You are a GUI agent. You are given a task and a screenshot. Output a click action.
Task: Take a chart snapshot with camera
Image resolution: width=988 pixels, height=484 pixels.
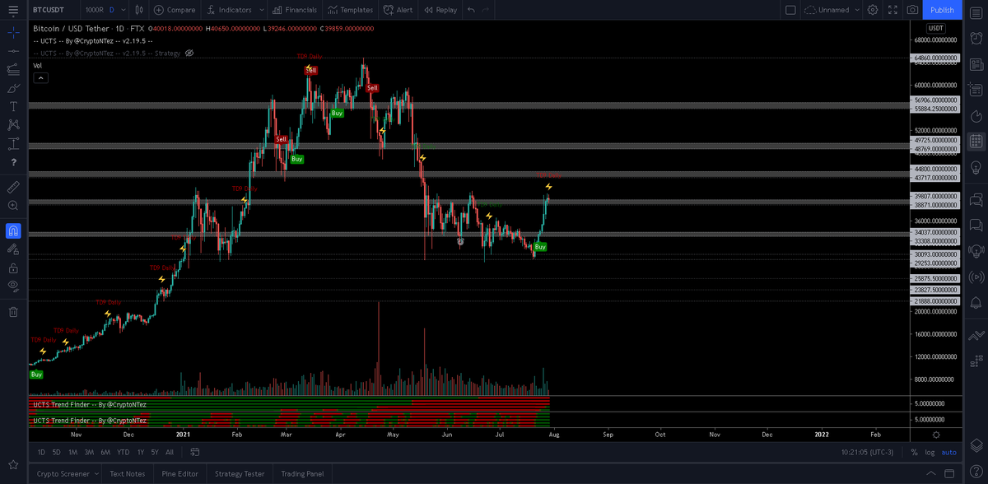click(x=912, y=10)
